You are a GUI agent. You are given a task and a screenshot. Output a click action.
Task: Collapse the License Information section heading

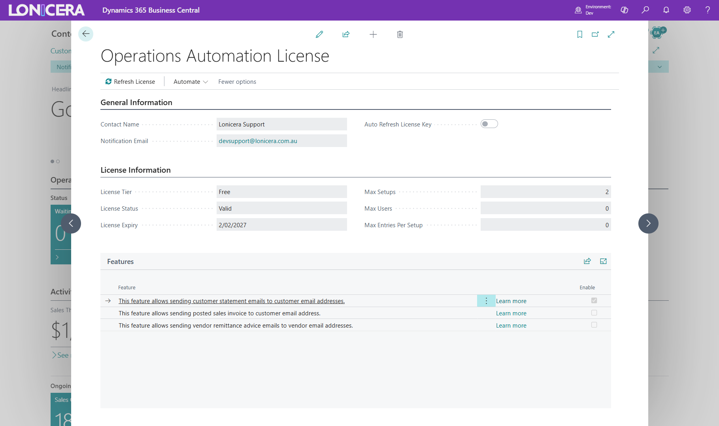pyautogui.click(x=136, y=170)
